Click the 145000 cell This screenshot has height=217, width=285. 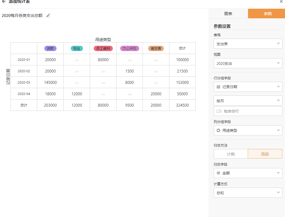point(50,83)
